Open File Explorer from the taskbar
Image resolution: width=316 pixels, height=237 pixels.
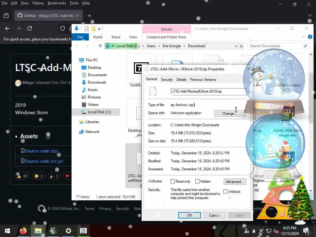click(38, 231)
